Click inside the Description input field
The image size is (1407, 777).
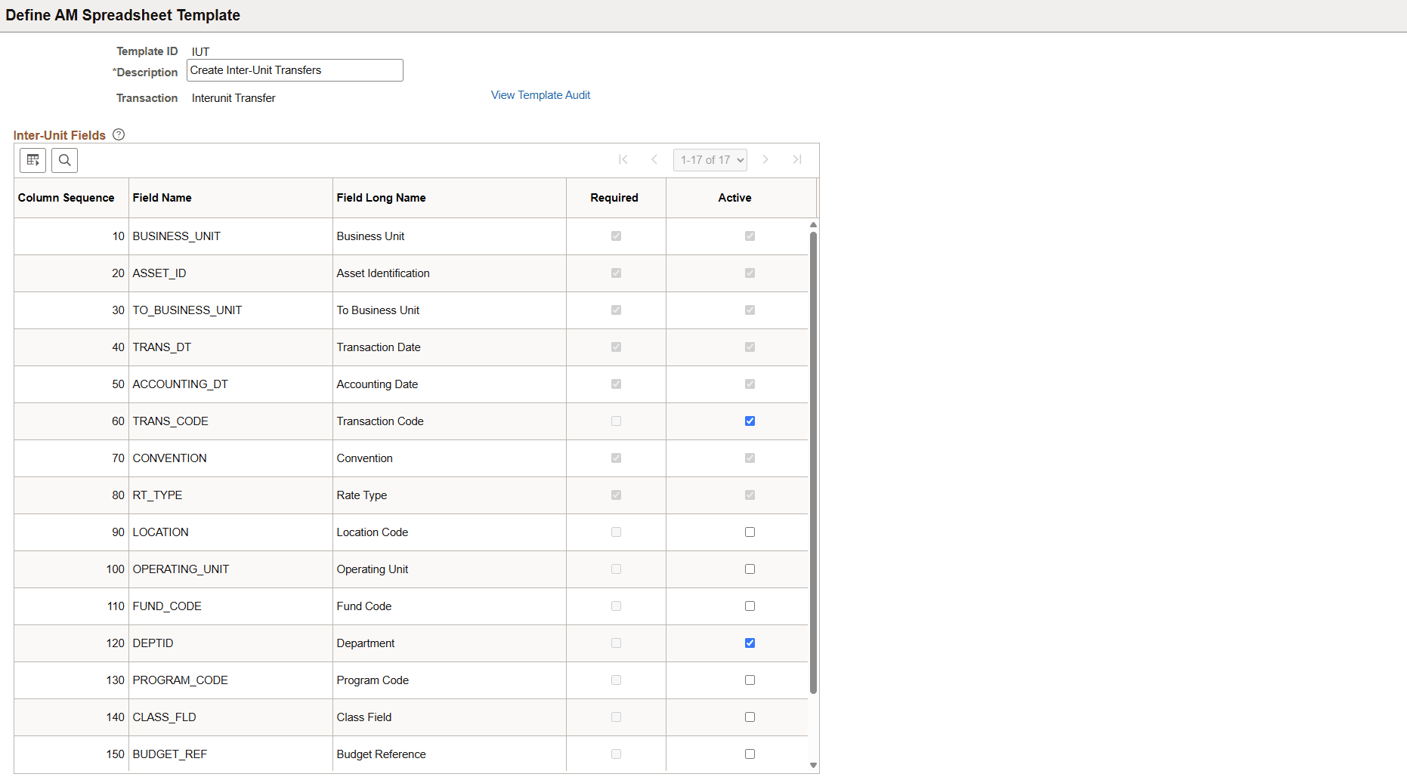(x=294, y=69)
